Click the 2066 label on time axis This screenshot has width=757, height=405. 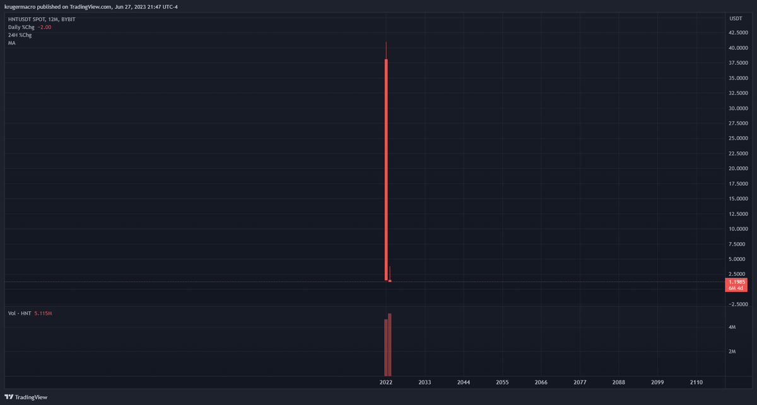[x=541, y=382]
